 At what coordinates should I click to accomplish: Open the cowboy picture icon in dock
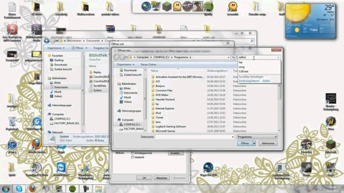[x=198, y=6]
